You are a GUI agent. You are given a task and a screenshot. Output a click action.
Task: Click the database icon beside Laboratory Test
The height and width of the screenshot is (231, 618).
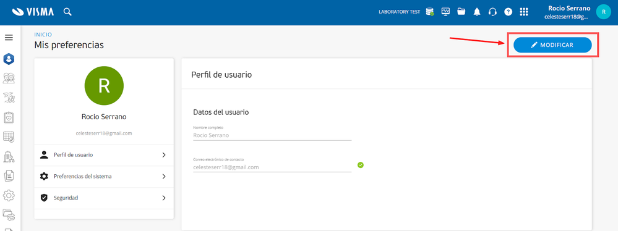[429, 12]
